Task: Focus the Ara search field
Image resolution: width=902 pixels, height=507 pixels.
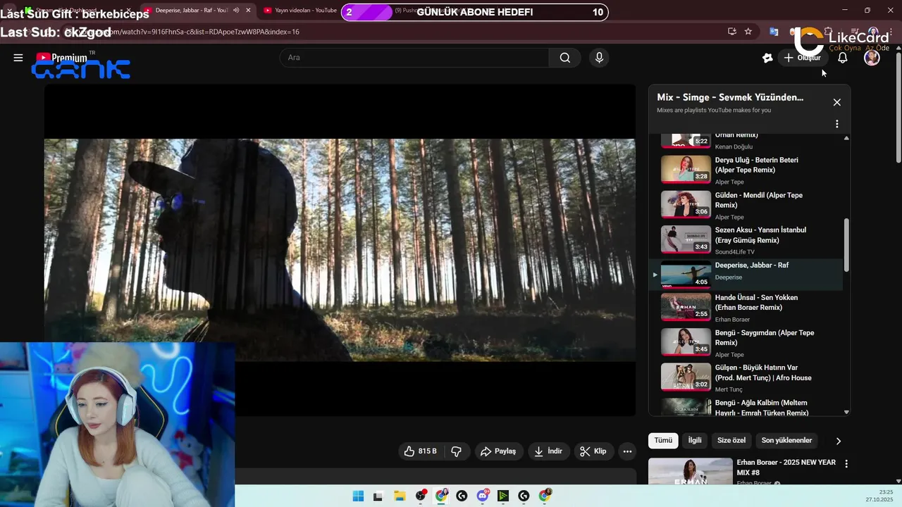Action: 414,58
